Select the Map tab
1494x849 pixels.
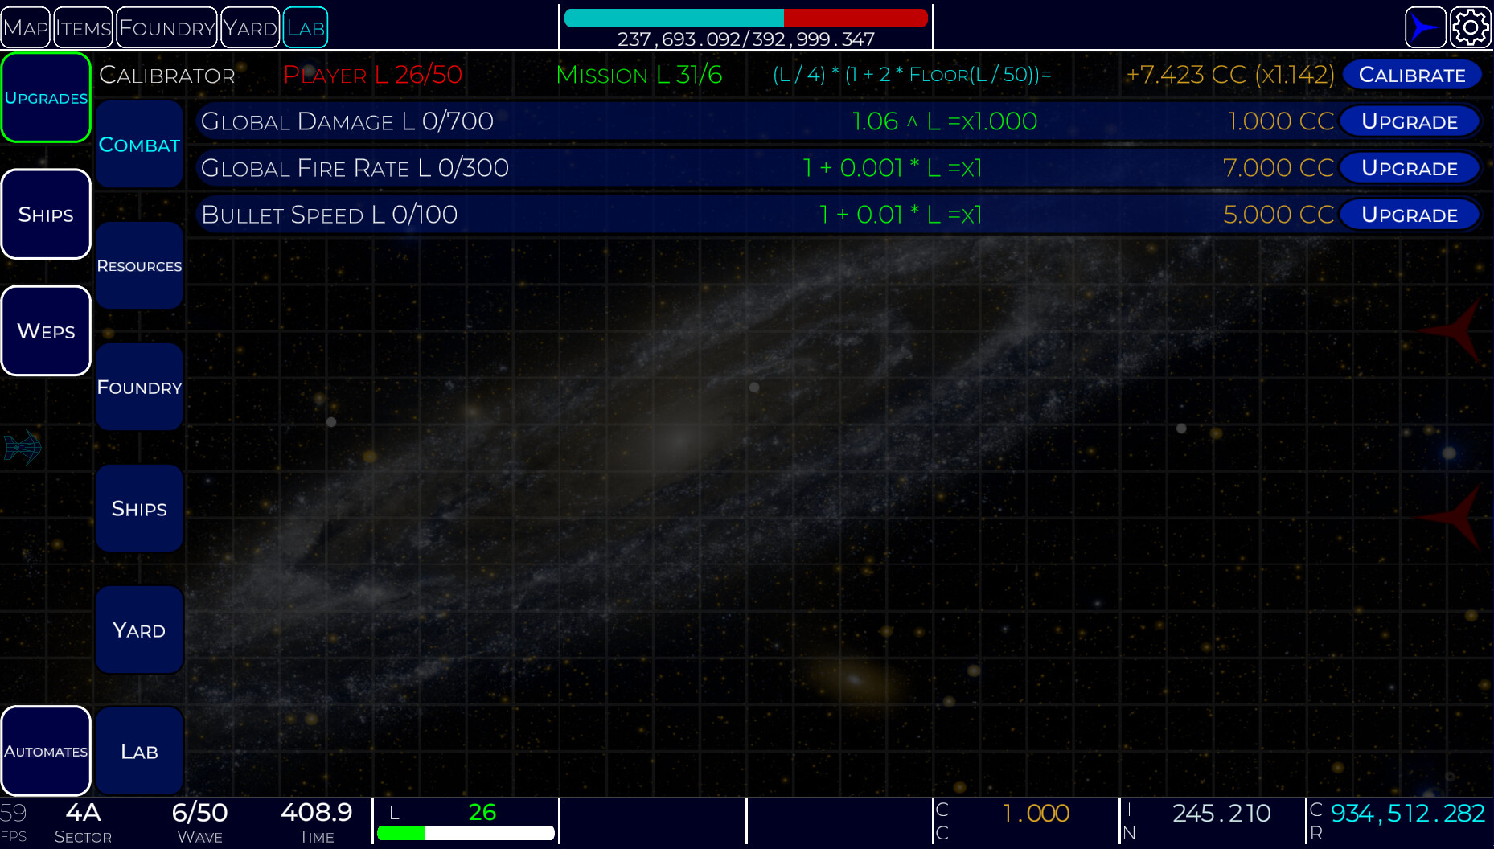point(25,27)
